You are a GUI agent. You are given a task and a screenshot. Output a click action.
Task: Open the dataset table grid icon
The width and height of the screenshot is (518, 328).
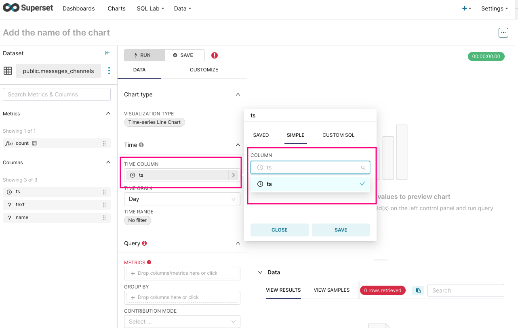pos(7,71)
